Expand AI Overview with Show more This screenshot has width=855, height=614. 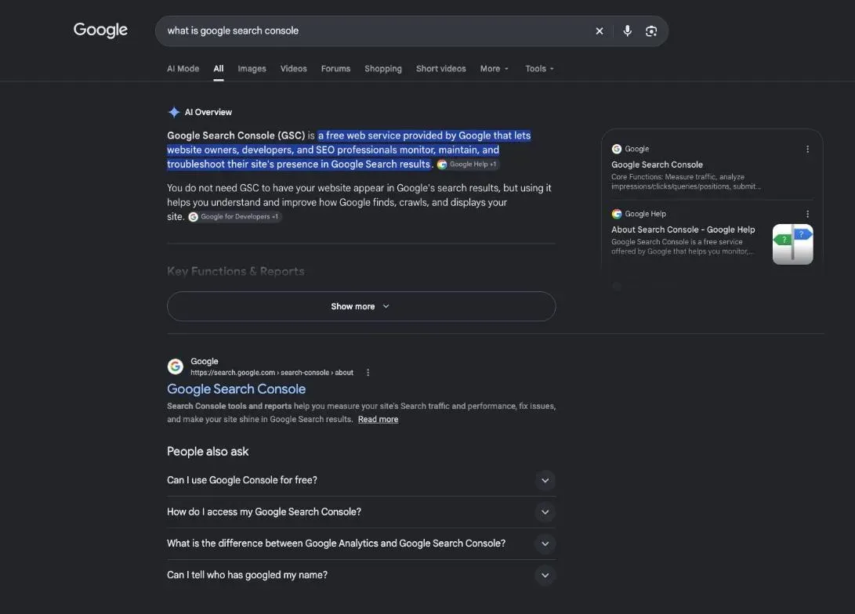(x=361, y=306)
